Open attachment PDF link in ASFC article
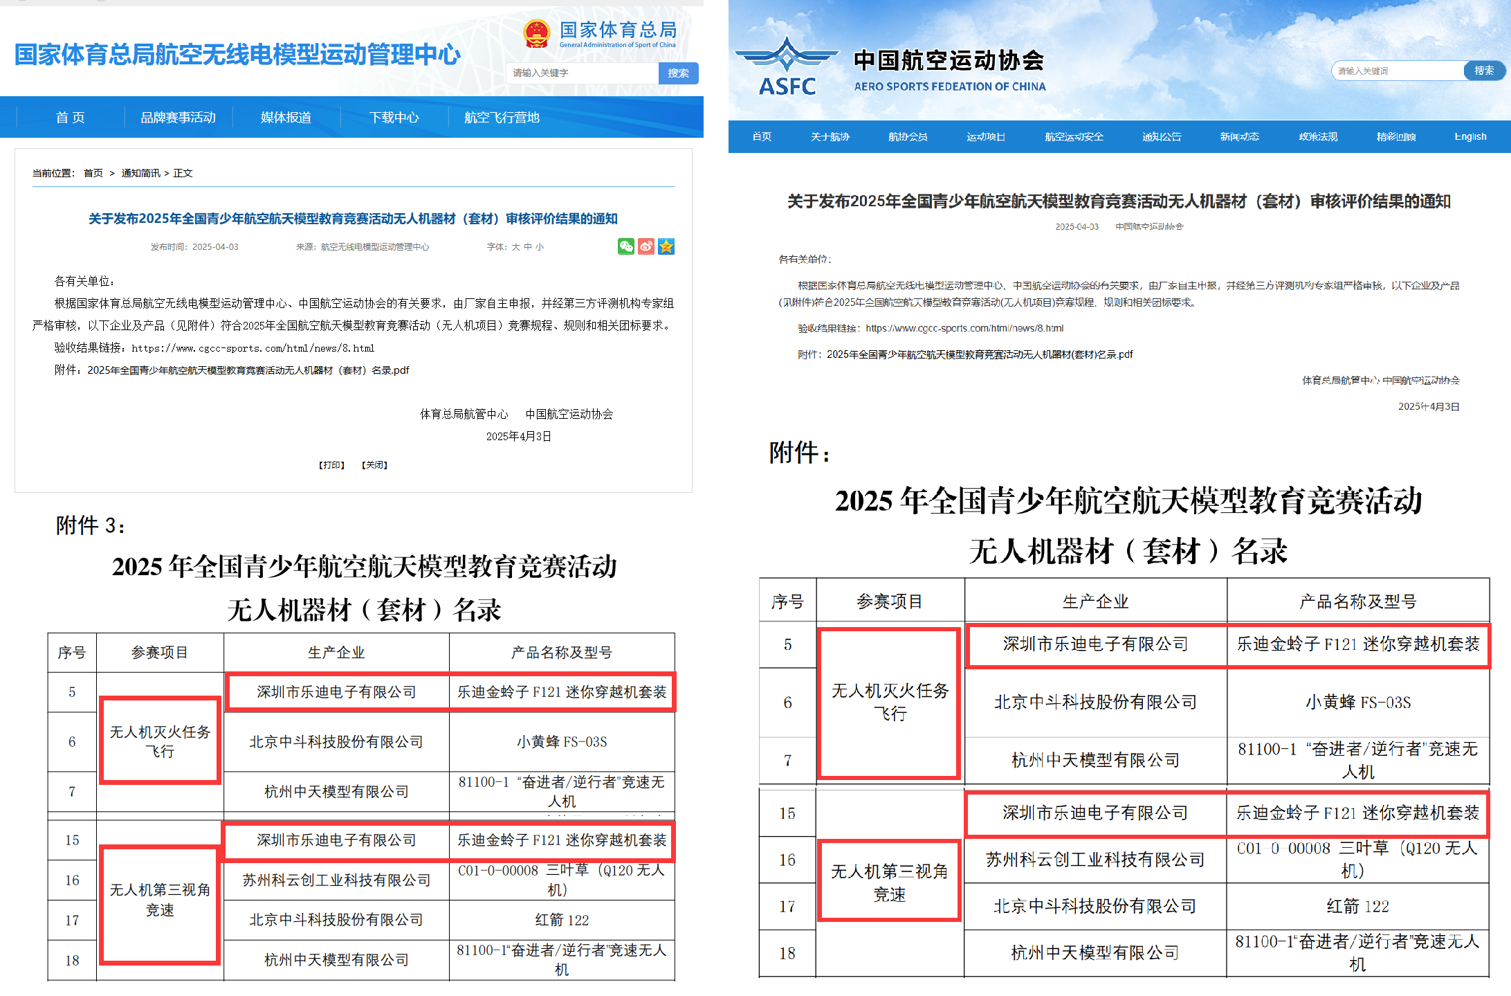Screen dimensions: 1511x996 pos(979,354)
